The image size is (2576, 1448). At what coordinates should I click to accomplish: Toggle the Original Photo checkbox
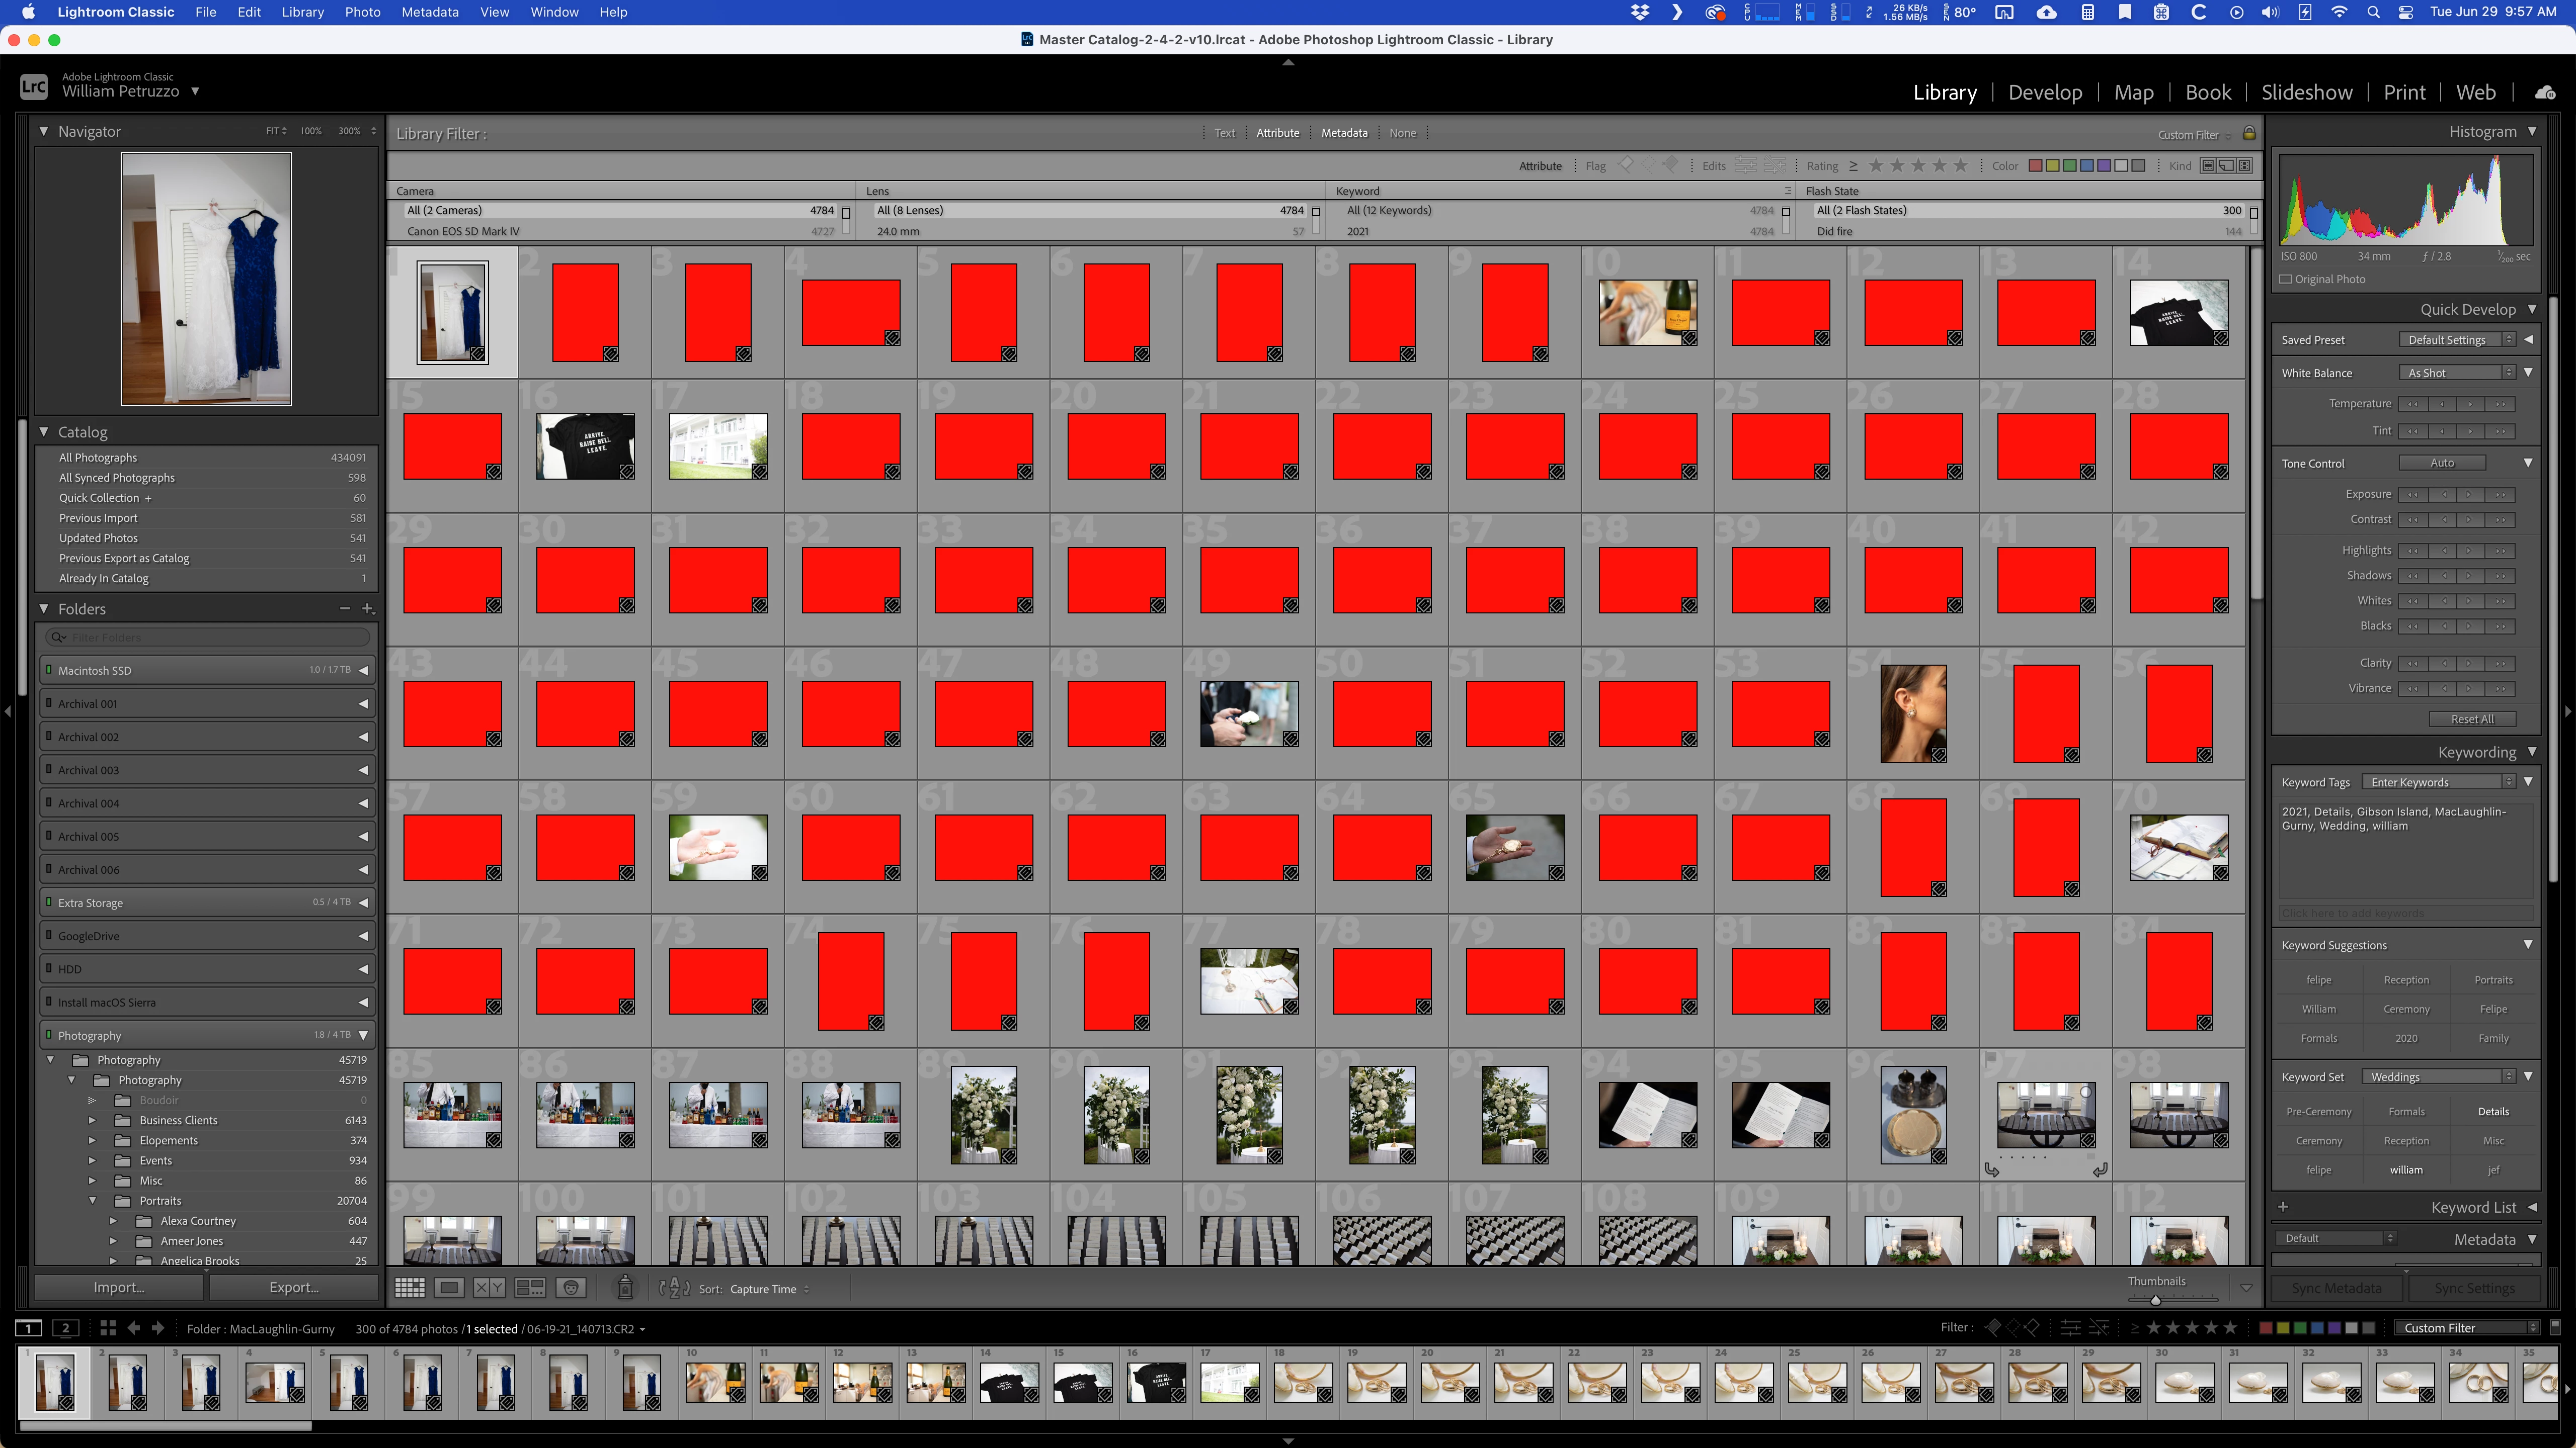point(2286,280)
